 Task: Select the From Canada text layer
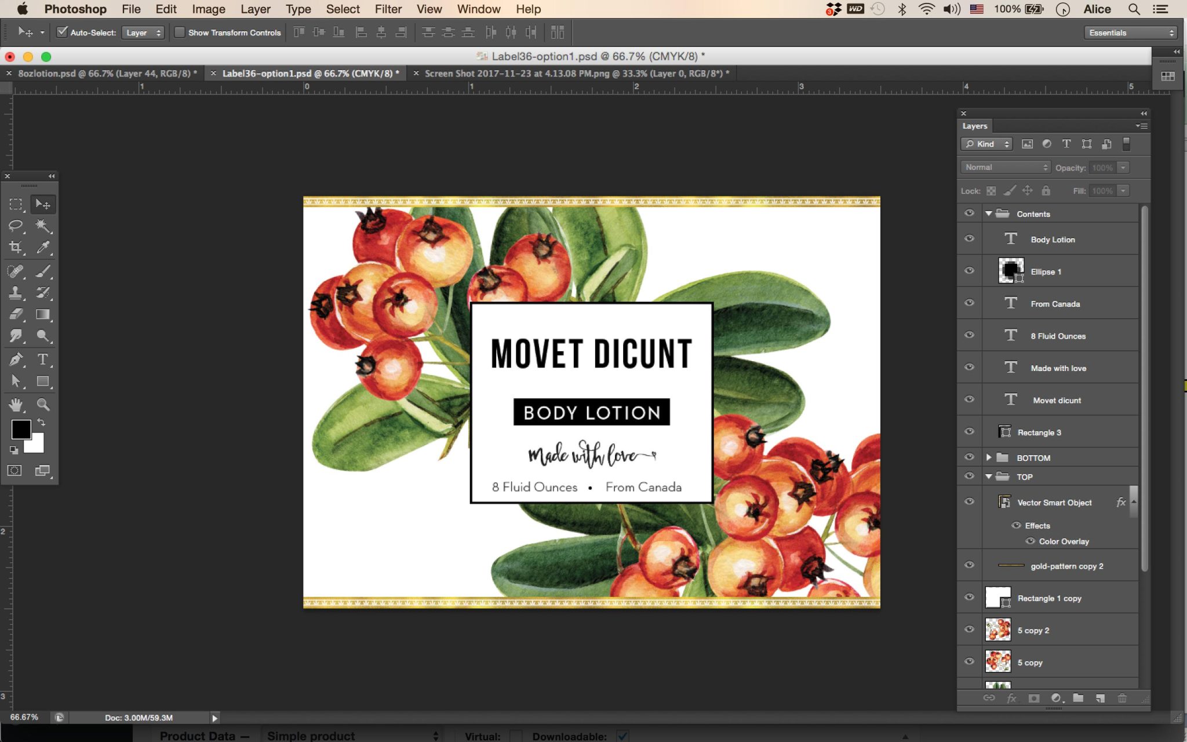point(1055,304)
